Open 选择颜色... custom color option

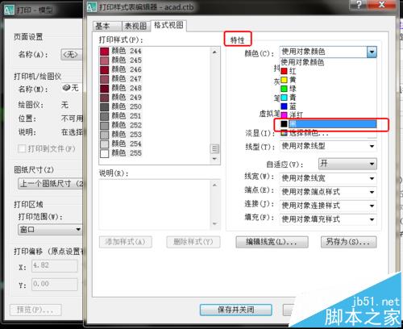click(x=328, y=133)
